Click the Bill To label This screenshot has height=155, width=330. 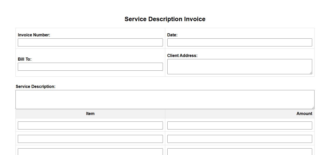pyautogui.click(x=25, y=59)
